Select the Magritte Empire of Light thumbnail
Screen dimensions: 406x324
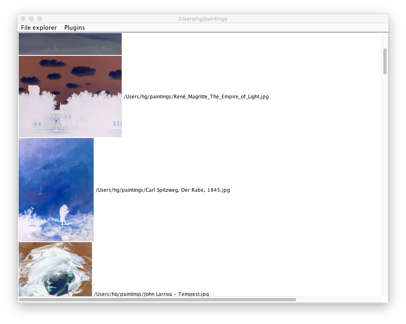click(70, 97)
